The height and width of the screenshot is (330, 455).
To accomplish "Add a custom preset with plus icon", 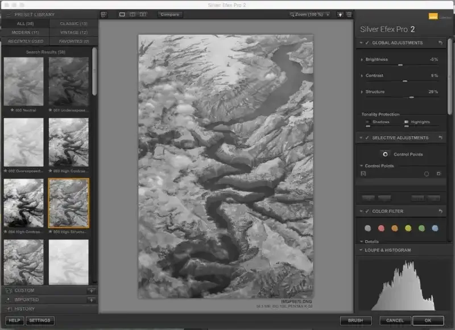I will (x=91, y=290).
